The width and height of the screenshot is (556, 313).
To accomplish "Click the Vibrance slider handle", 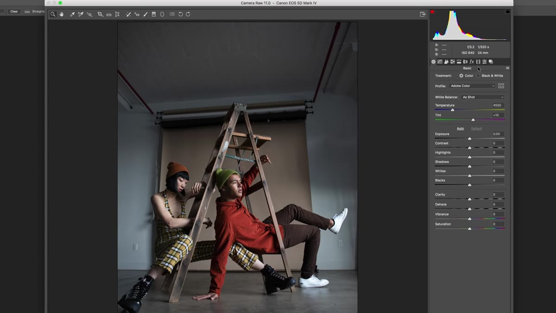I will coord(469,219).
